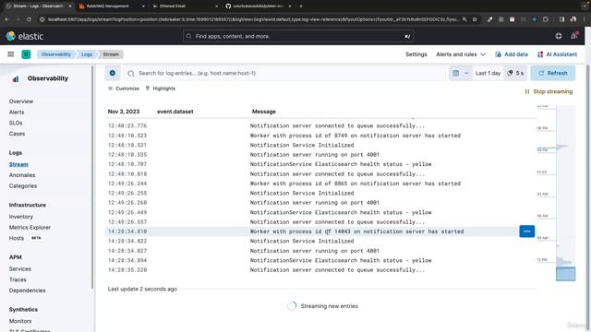Click the 12 PM marker on minimap
This screenshot has width=591, height=332.
coord(542,260)
